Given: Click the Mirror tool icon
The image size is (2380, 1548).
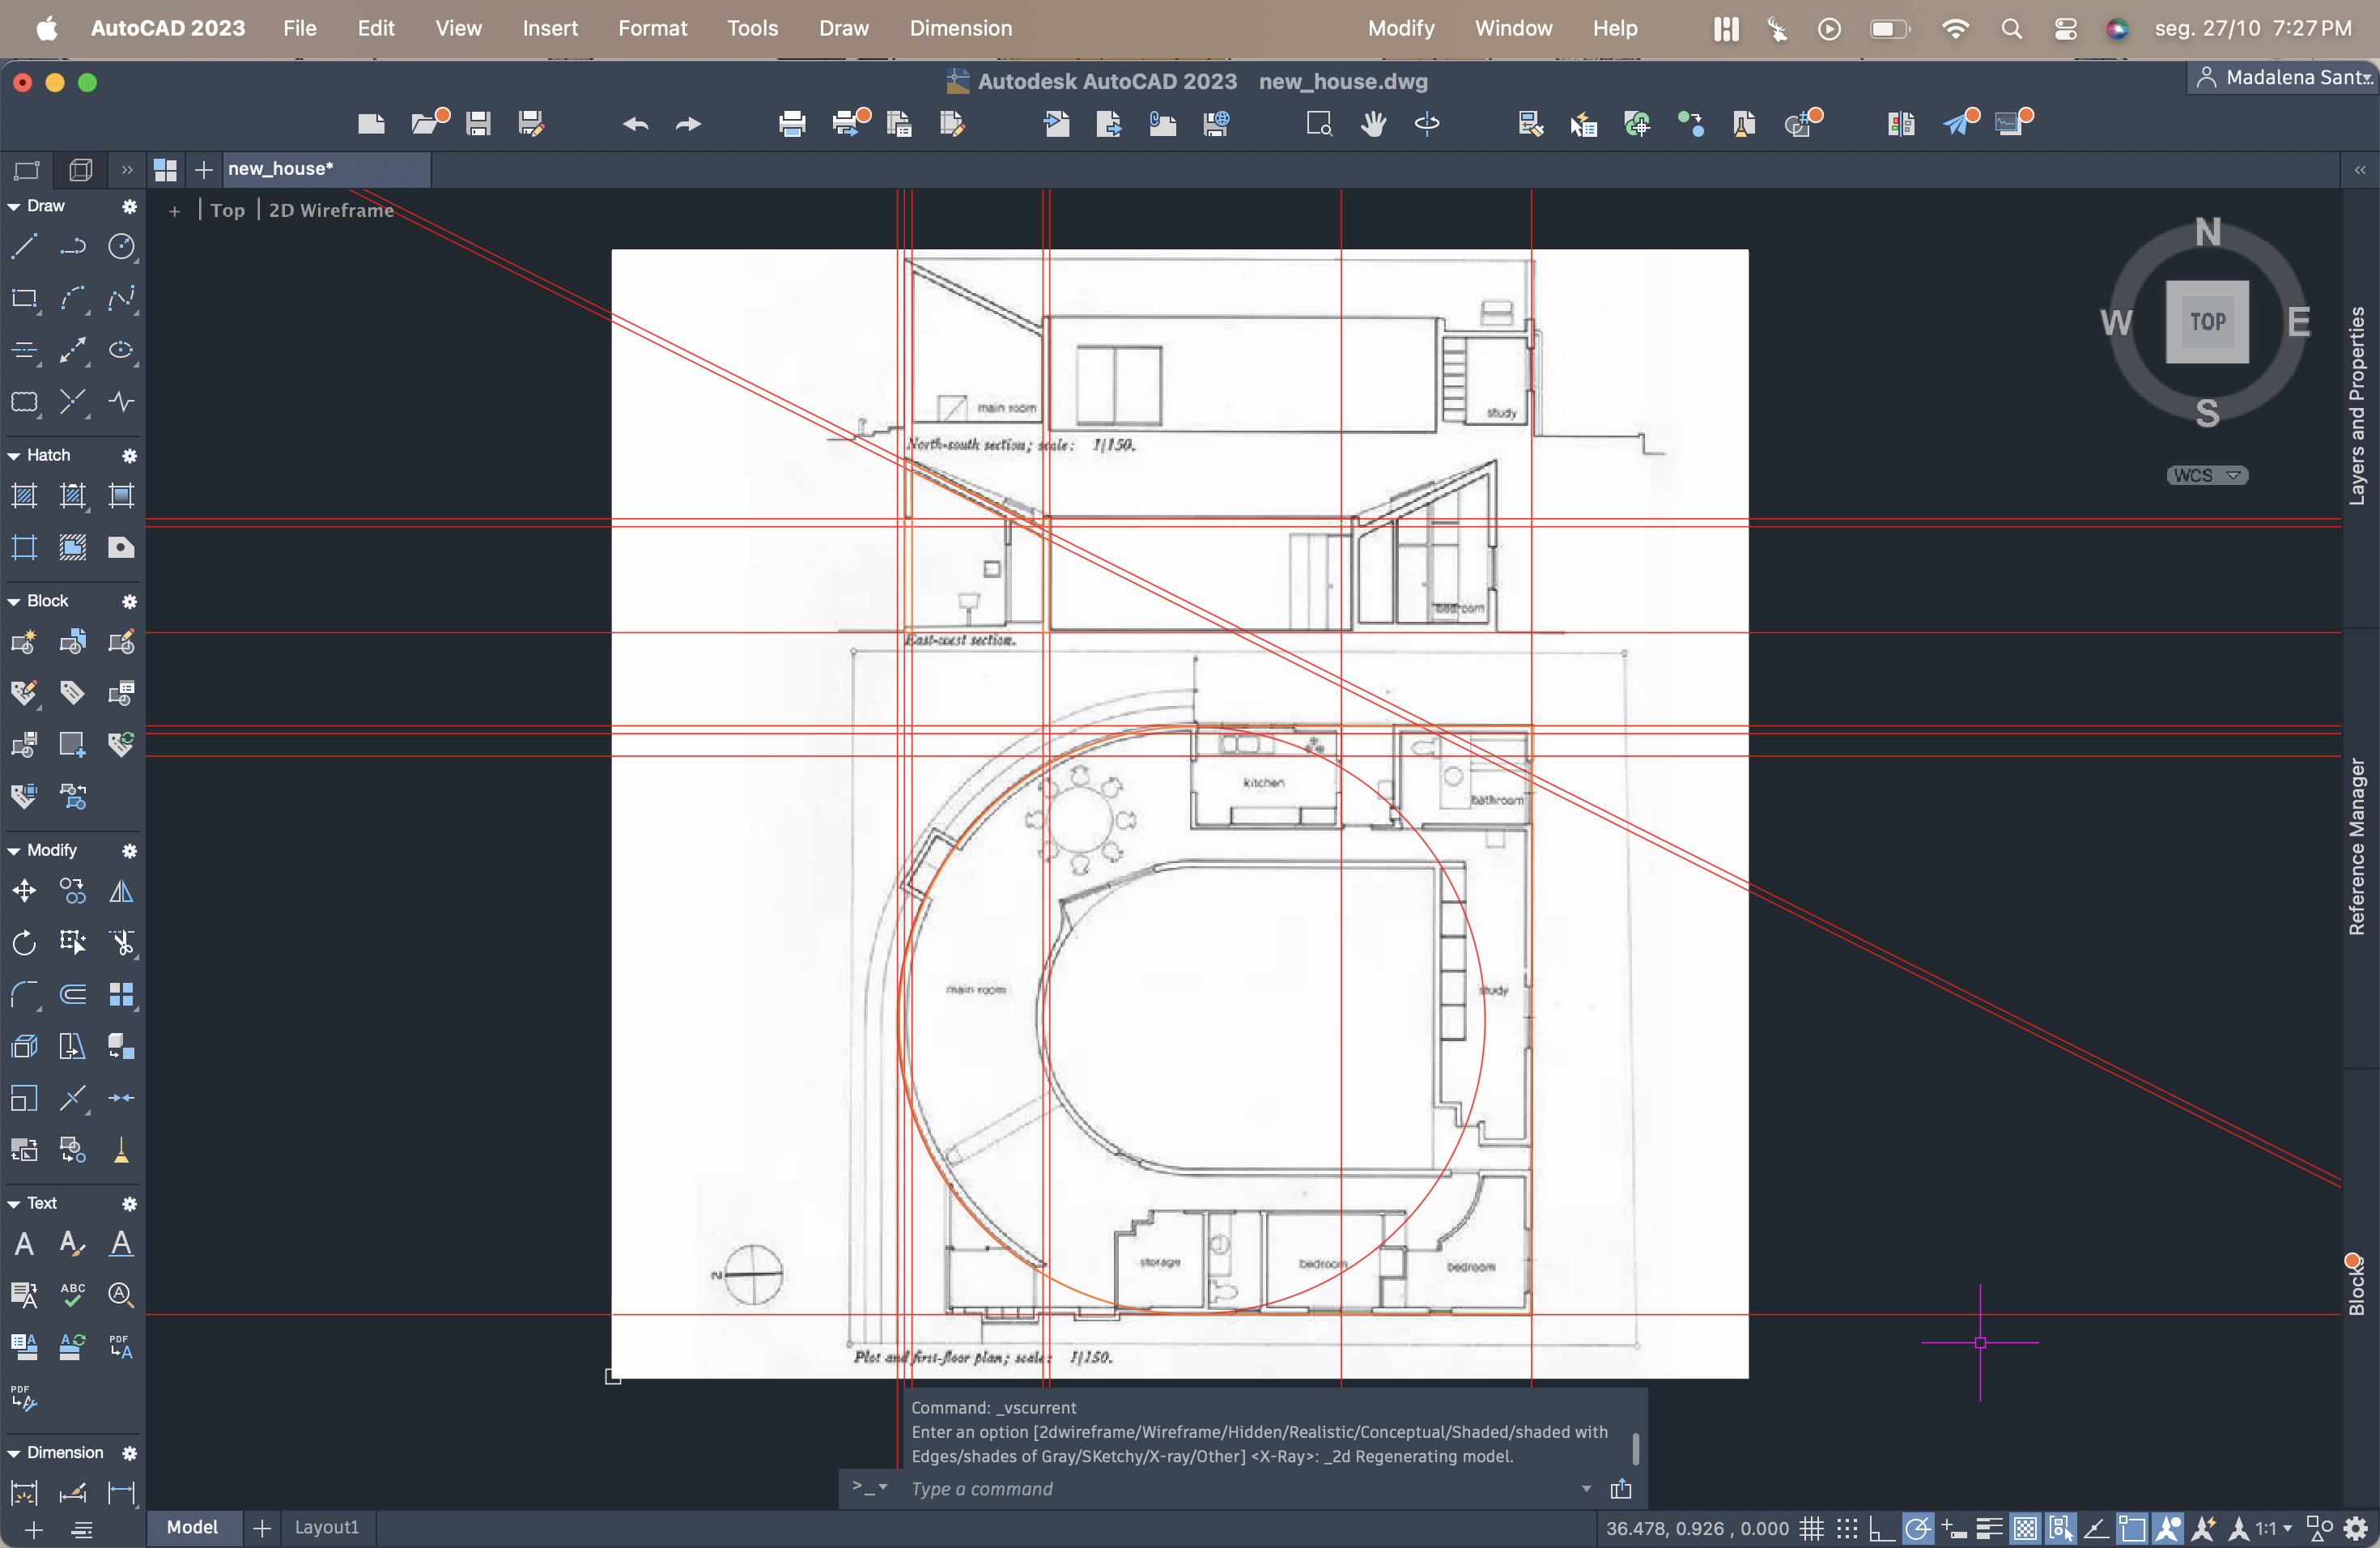Looking at the screenshot, I should point(121,890).
